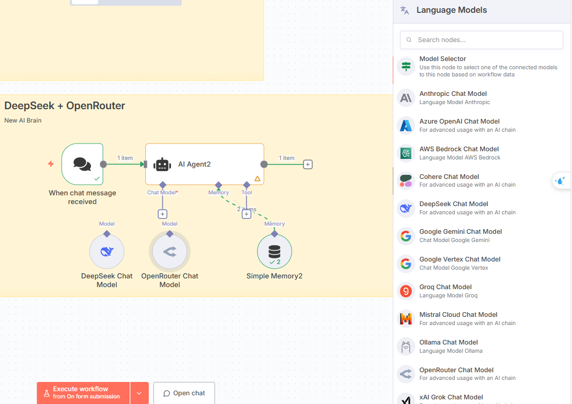The height and width of the screenshot is (404, 572).
Task: Click the "Language Models" panel heading
Action: click(452, 10)
